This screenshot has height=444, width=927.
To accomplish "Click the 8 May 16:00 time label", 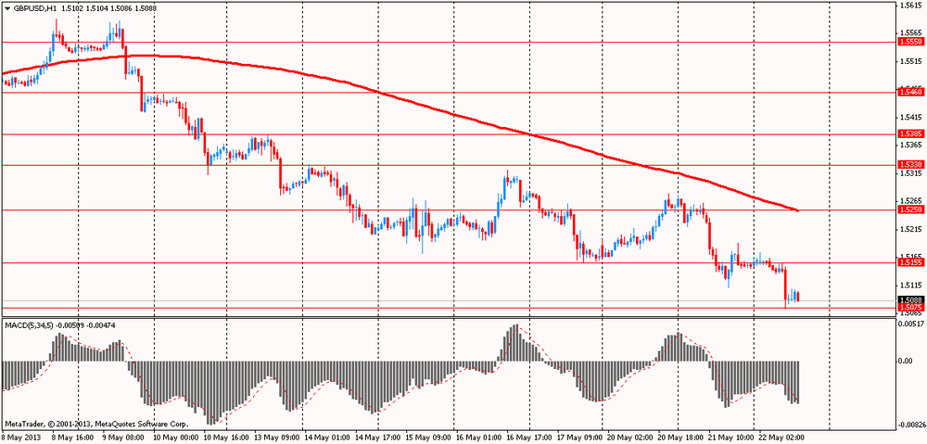I will 72,438.
